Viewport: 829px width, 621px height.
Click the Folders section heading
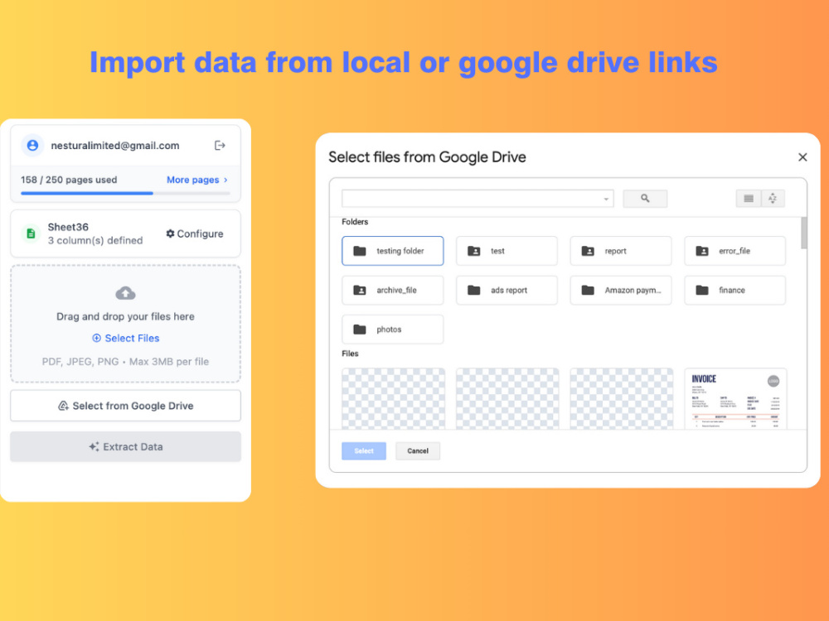click(355, 222)
